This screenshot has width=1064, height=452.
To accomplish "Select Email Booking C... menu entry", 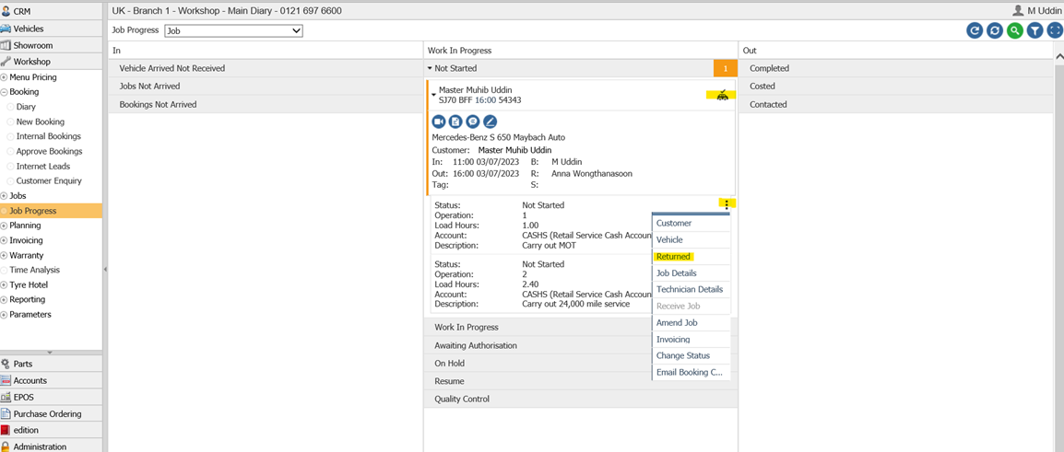I will (x=692, y=373).
